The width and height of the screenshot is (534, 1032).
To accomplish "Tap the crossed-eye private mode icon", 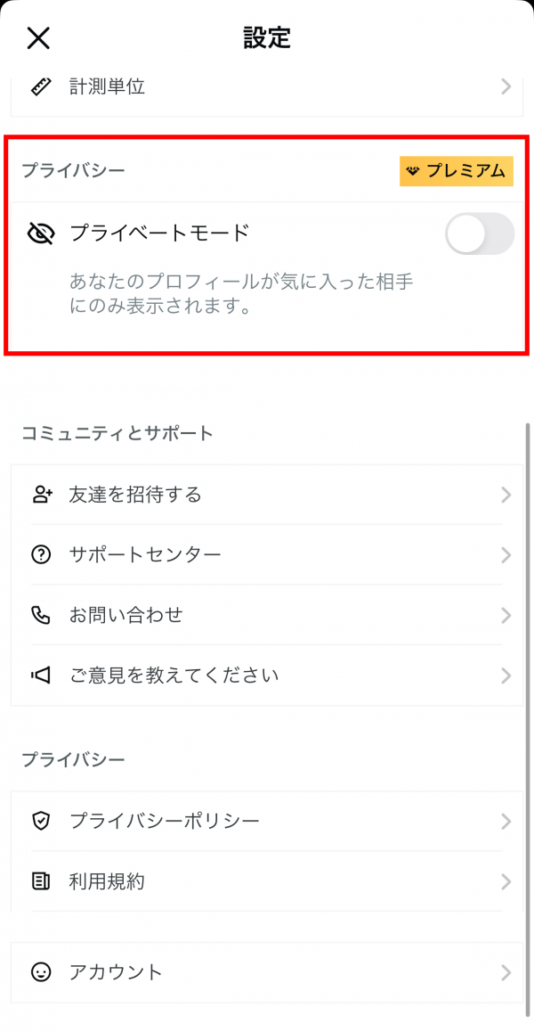I will pos(40,233).
